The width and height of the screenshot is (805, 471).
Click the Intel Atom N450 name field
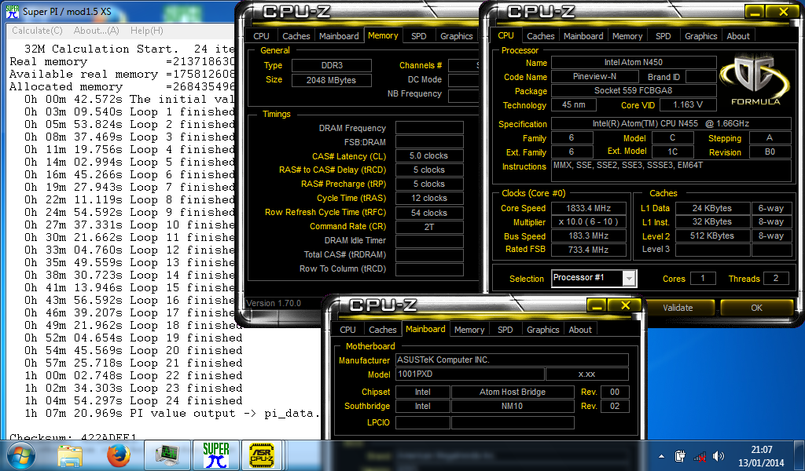[634, 63]
